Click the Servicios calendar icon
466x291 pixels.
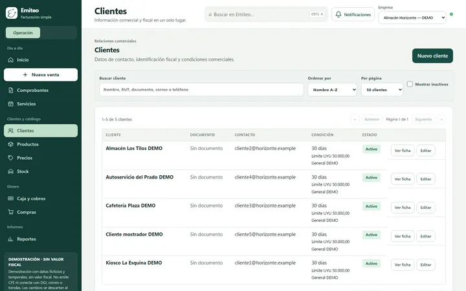pyautogui.click(x=11, y=104)
